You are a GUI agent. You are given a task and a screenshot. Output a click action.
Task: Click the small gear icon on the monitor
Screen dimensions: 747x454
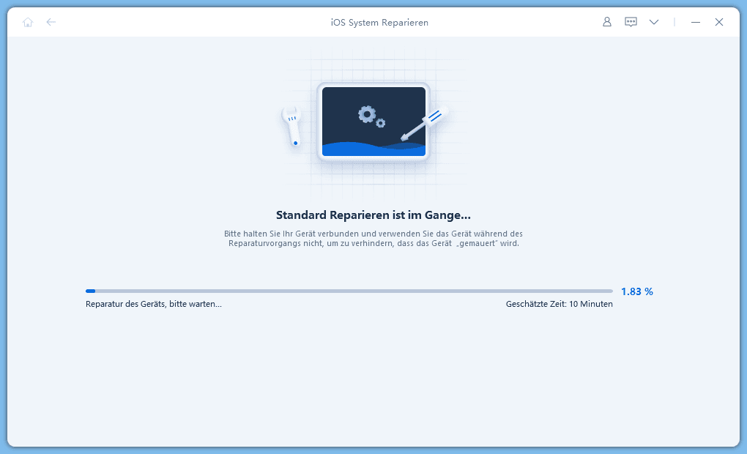pyautogui.click(x=381, y=123)
